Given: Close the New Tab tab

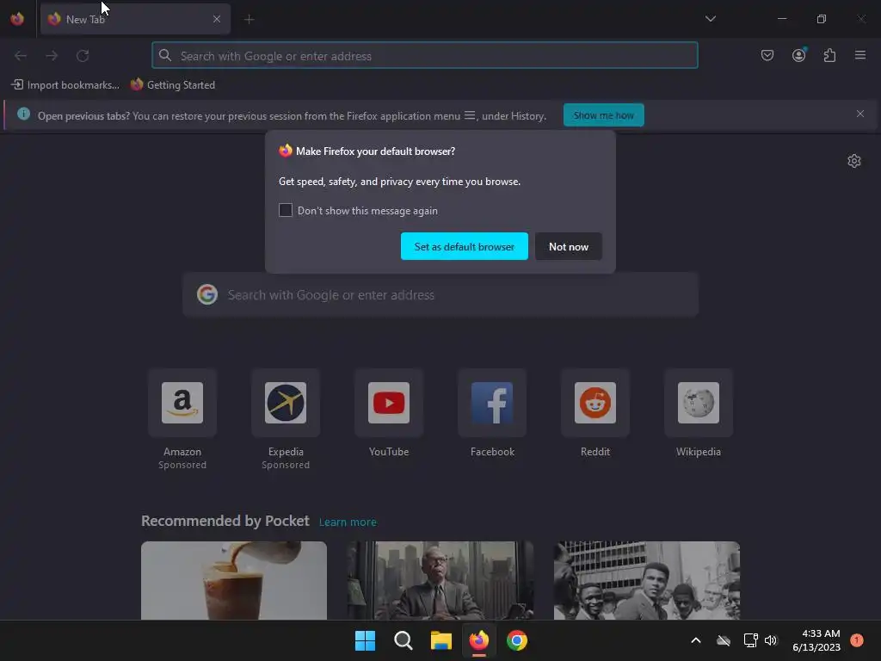Looking at the screenshot, I should tap(216, 19).
